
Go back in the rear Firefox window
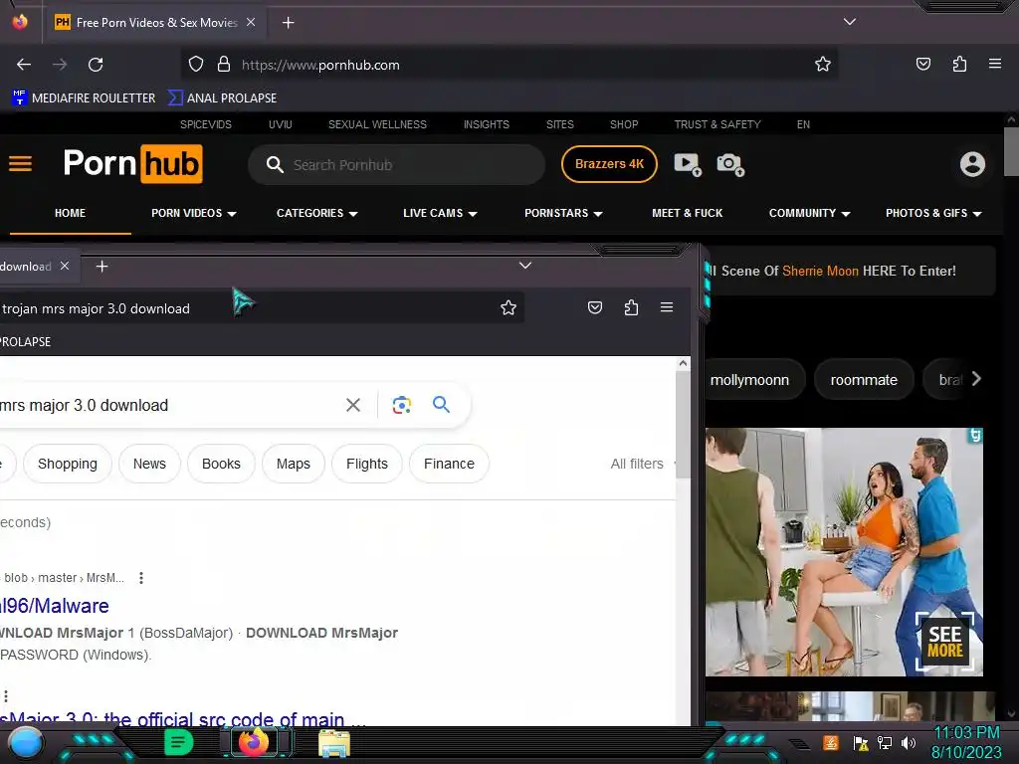point(24,65)
